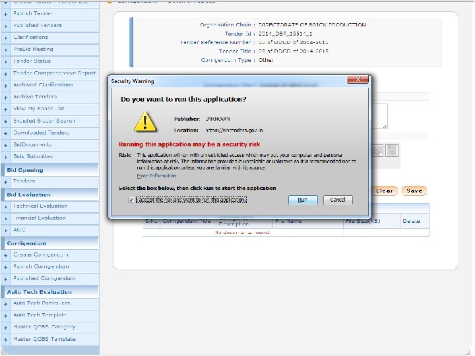Open Tenders under Bid Opening
475x356 pixels.
point(24,181)
